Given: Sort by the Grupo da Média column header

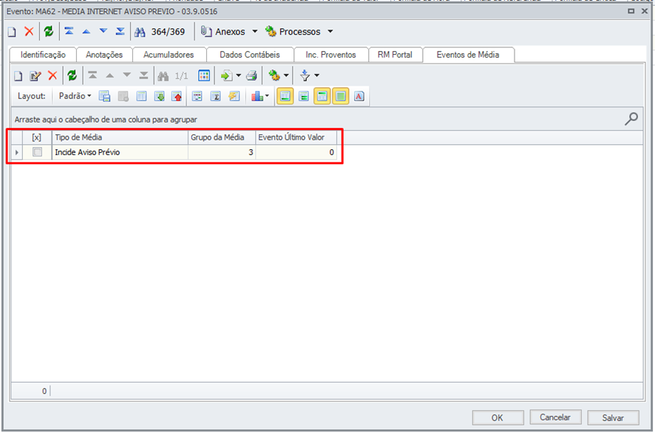Looking at the screenshot, I should 222,137.
